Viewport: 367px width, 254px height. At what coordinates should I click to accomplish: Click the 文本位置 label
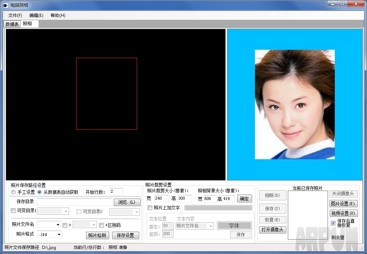coord(158,219)
